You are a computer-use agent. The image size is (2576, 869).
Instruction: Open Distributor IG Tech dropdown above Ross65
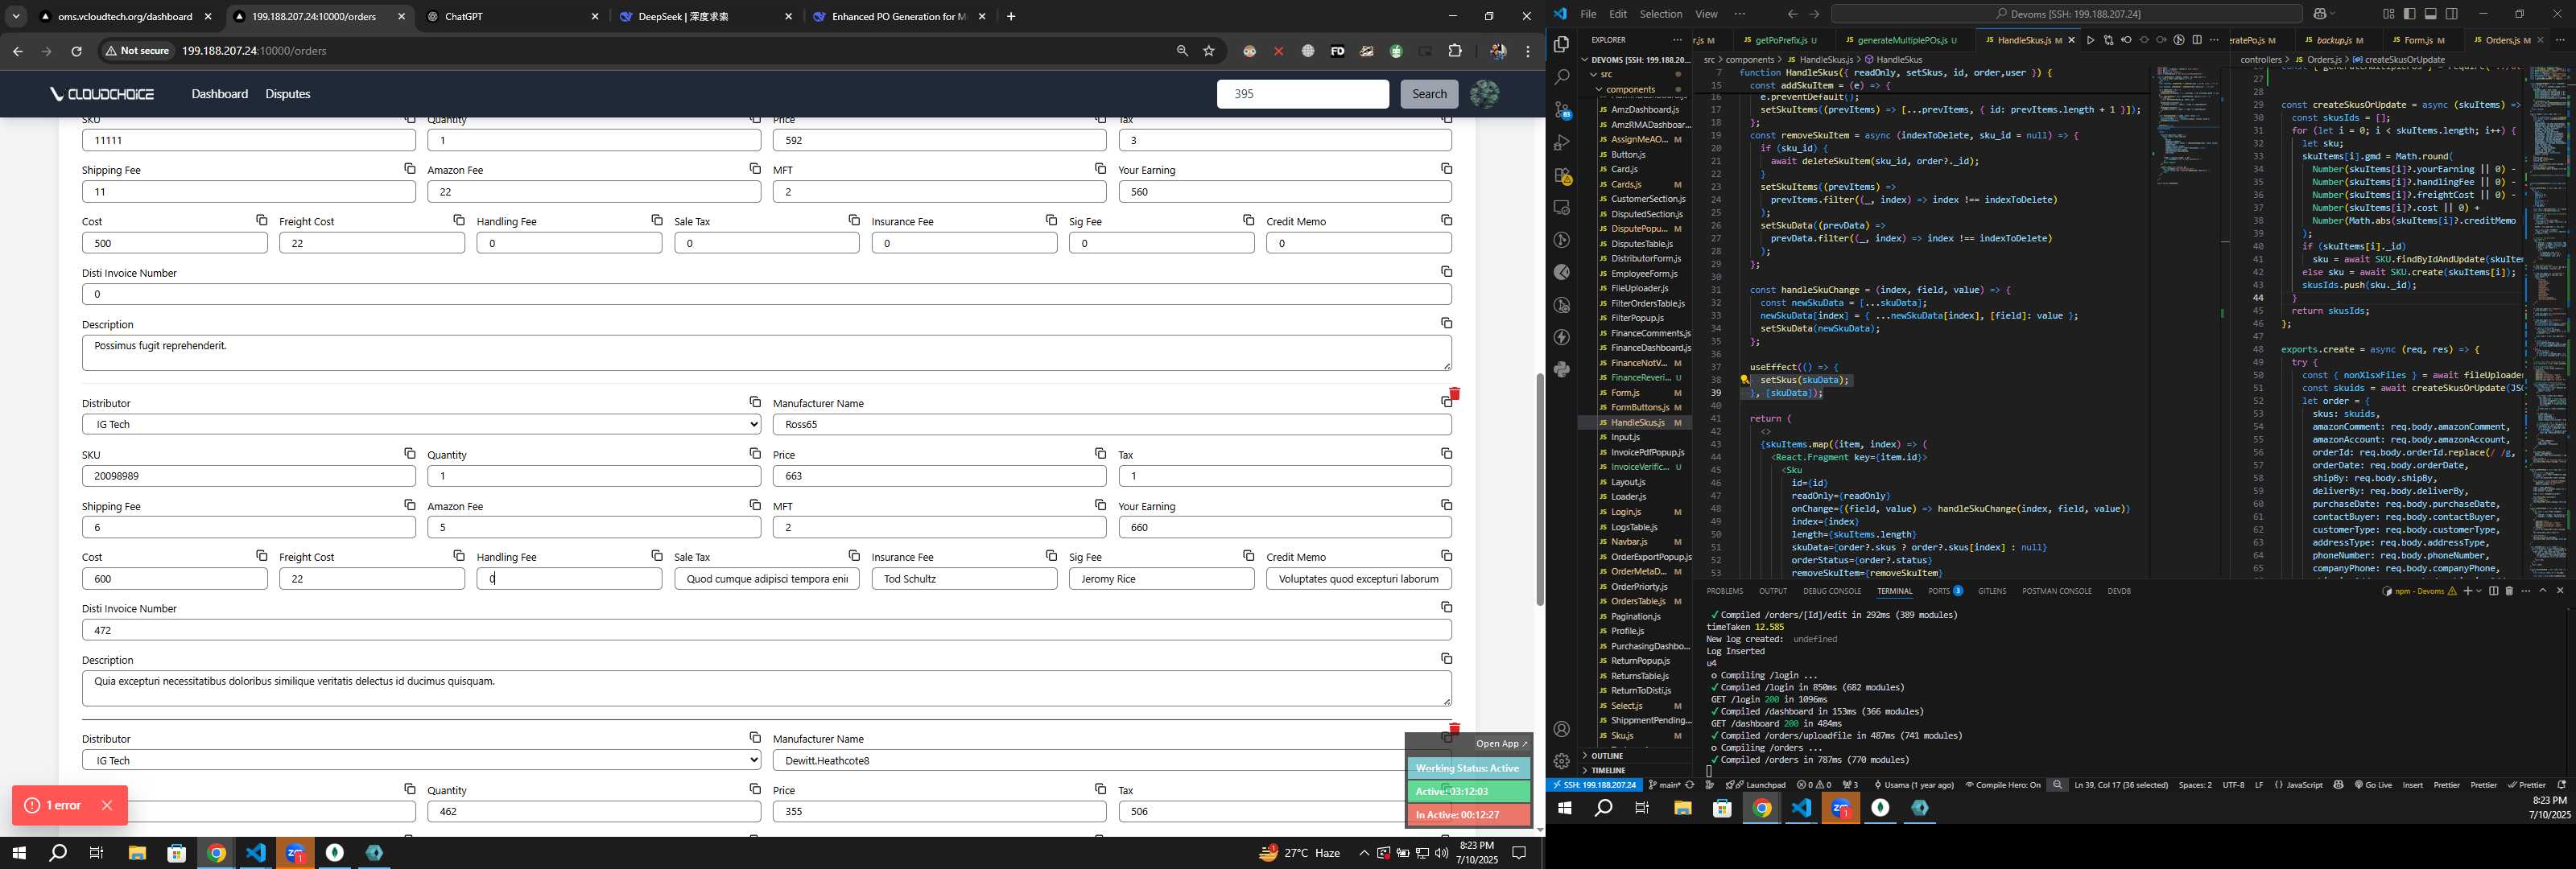pos(421,424)
